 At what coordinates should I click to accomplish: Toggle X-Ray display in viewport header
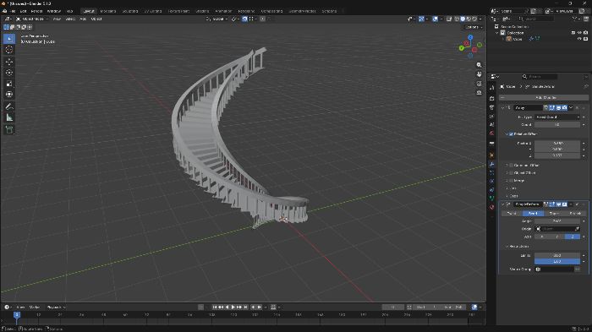point(449,19)
